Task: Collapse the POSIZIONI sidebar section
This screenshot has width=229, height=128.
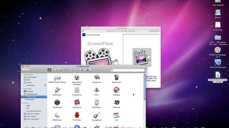Action: 23,89
